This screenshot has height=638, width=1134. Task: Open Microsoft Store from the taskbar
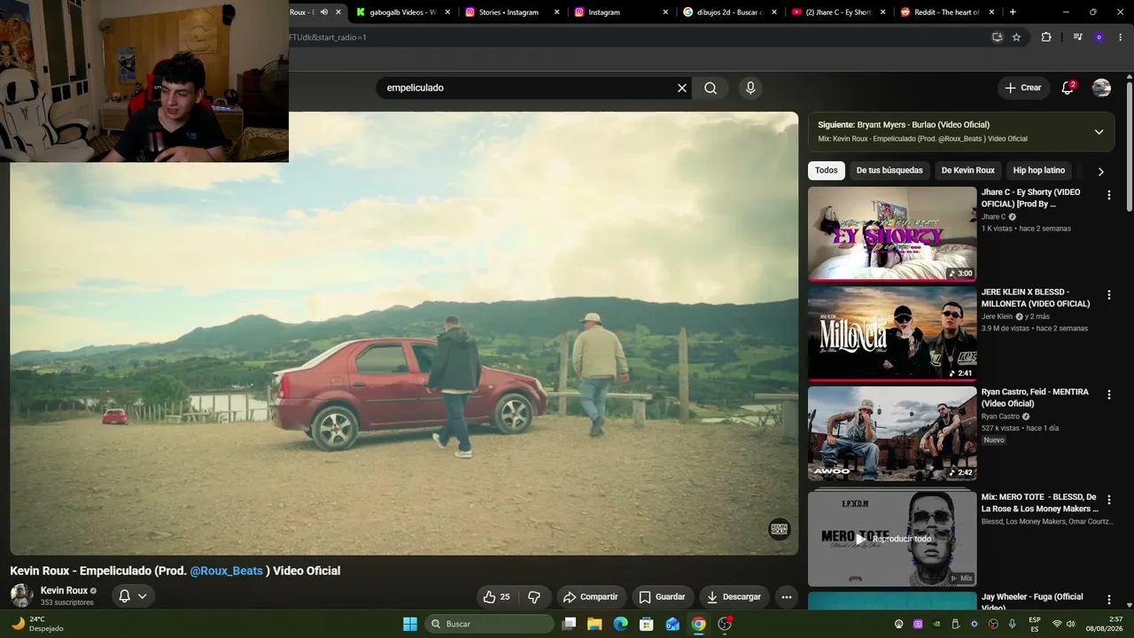[647, 624]
